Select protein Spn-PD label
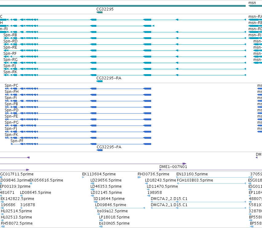Image resolution: width=262 pixels, height=228 pixels. pos(11,110)
